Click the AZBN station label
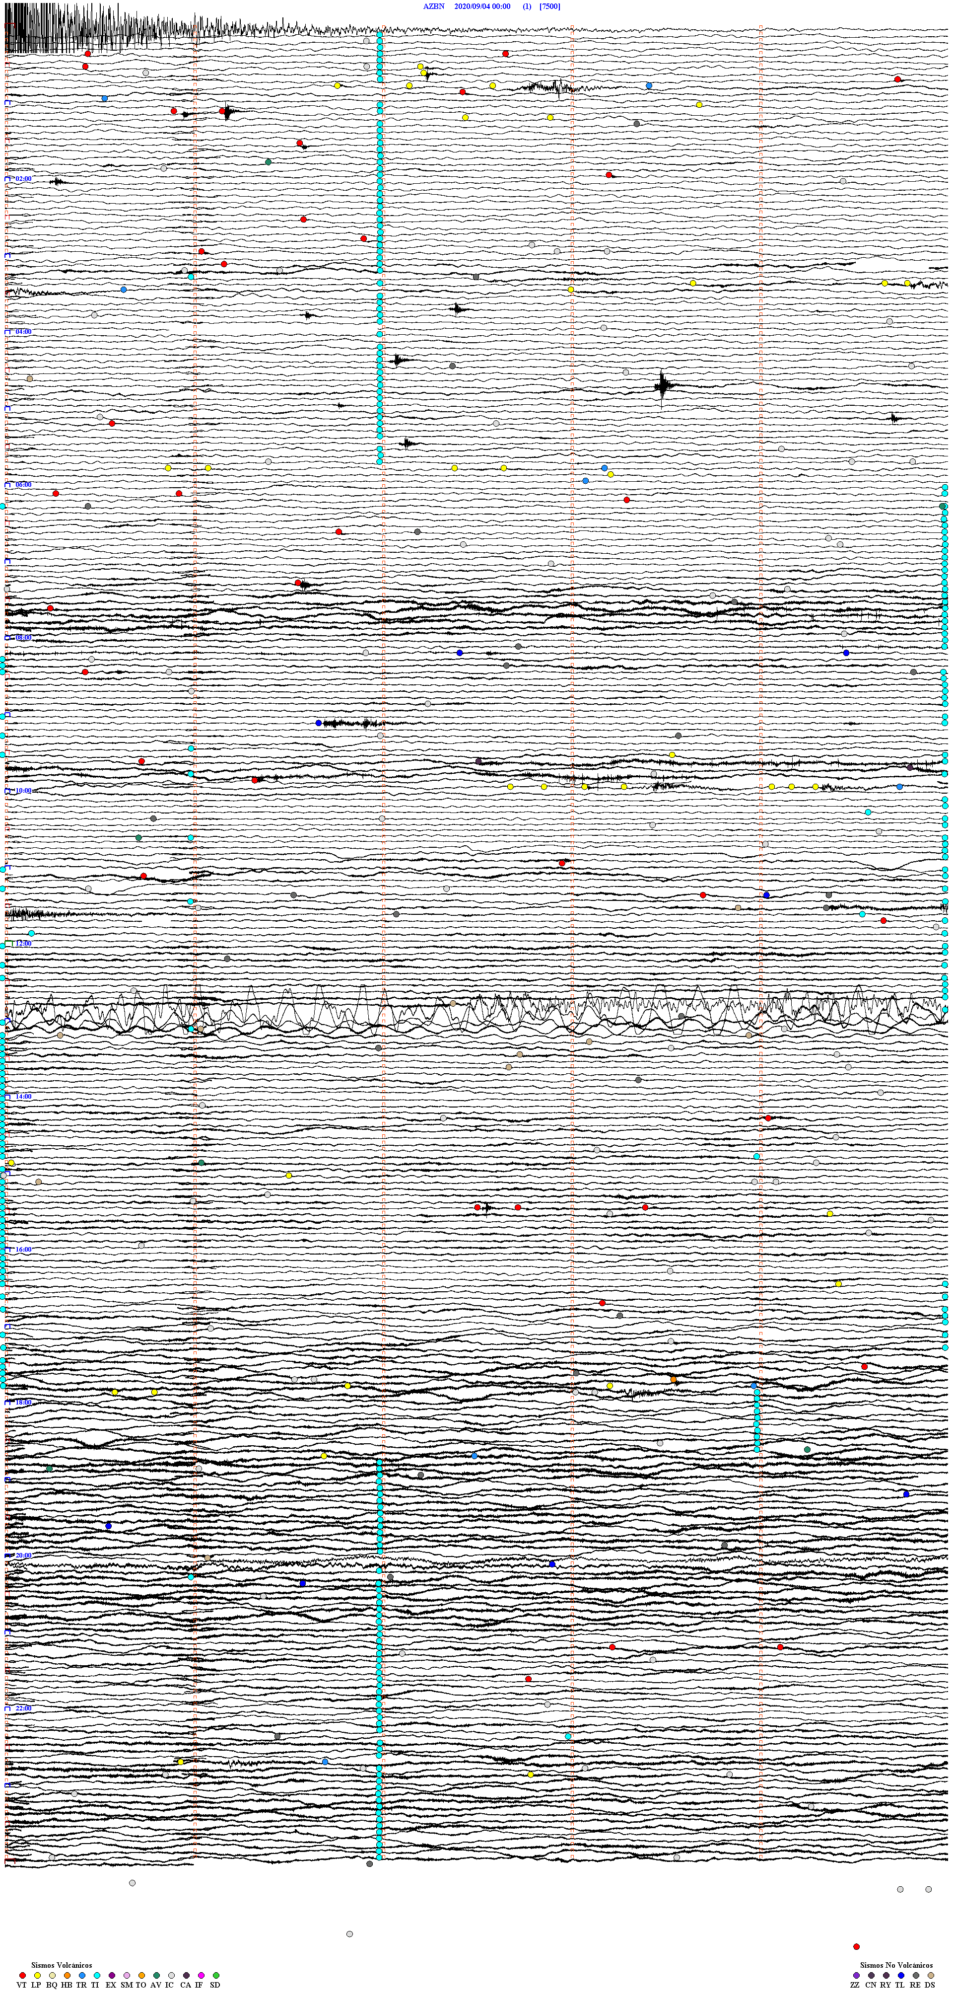953x2000 pixels. point(433,6)
